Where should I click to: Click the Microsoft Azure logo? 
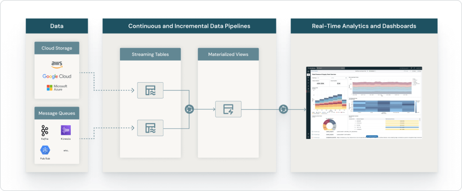pos(57,88)
